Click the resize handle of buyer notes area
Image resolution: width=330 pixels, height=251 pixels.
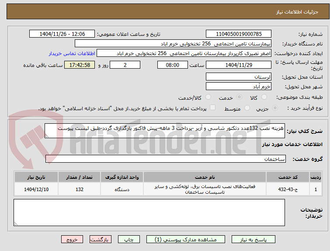tap(16, 224)
